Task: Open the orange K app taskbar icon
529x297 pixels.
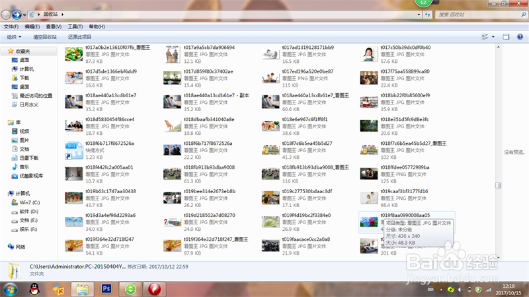Action: (59, 290)
